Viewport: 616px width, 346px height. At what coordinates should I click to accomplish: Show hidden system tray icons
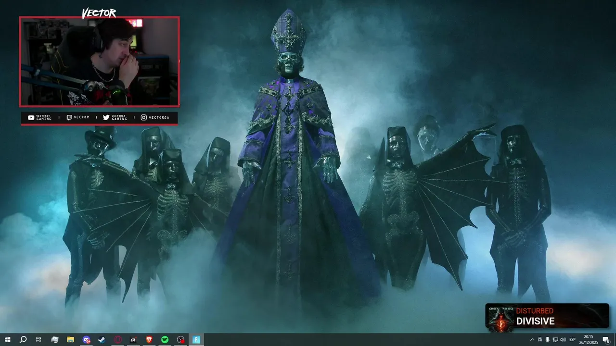tap(532, 340)
